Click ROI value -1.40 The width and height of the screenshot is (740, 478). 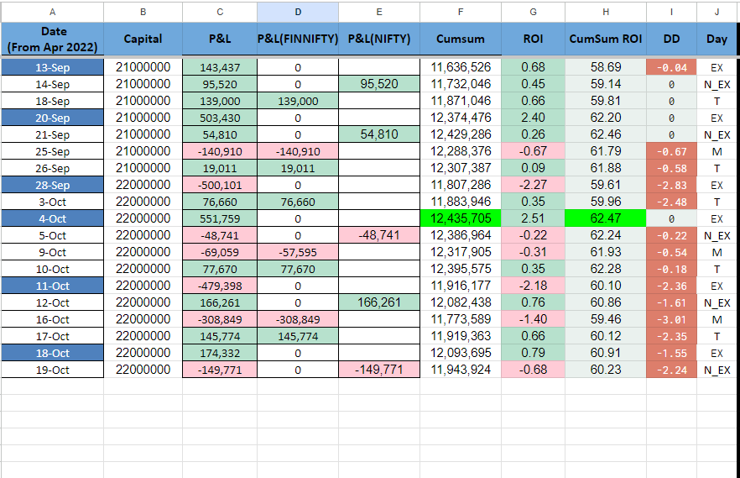tap(533, 319)
